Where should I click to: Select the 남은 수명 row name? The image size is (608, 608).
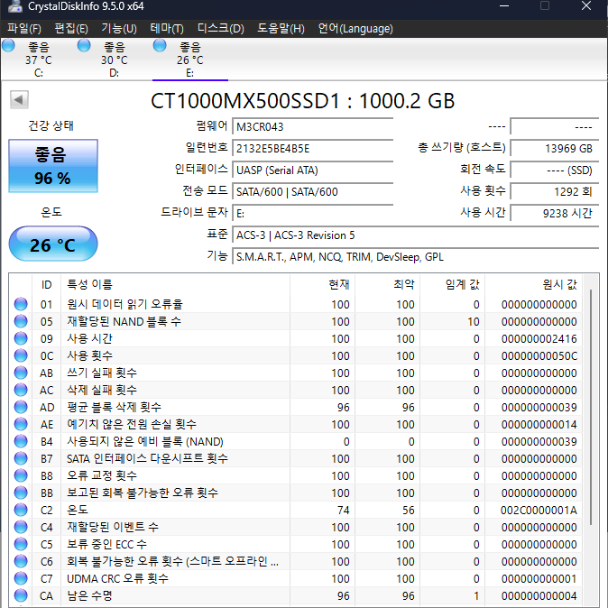pyautogui.click(x=89, y=595)
